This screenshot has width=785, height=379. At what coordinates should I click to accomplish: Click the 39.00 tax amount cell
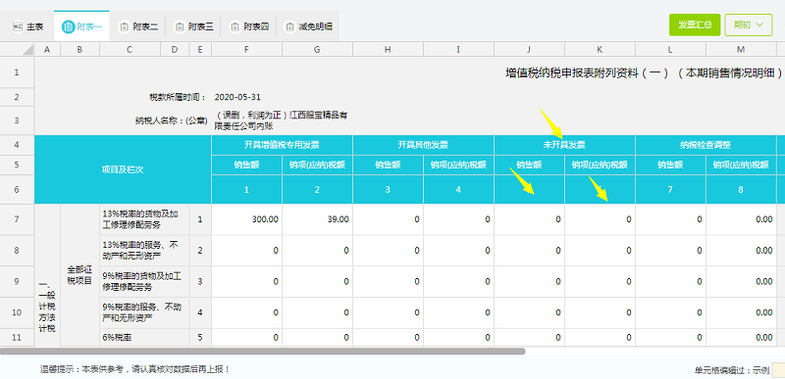[x=317, y=219]
